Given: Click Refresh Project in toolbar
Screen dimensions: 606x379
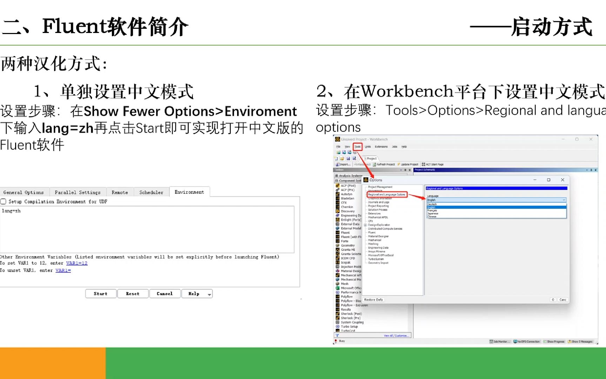Looking at the screenshot, I should (384, 164).
